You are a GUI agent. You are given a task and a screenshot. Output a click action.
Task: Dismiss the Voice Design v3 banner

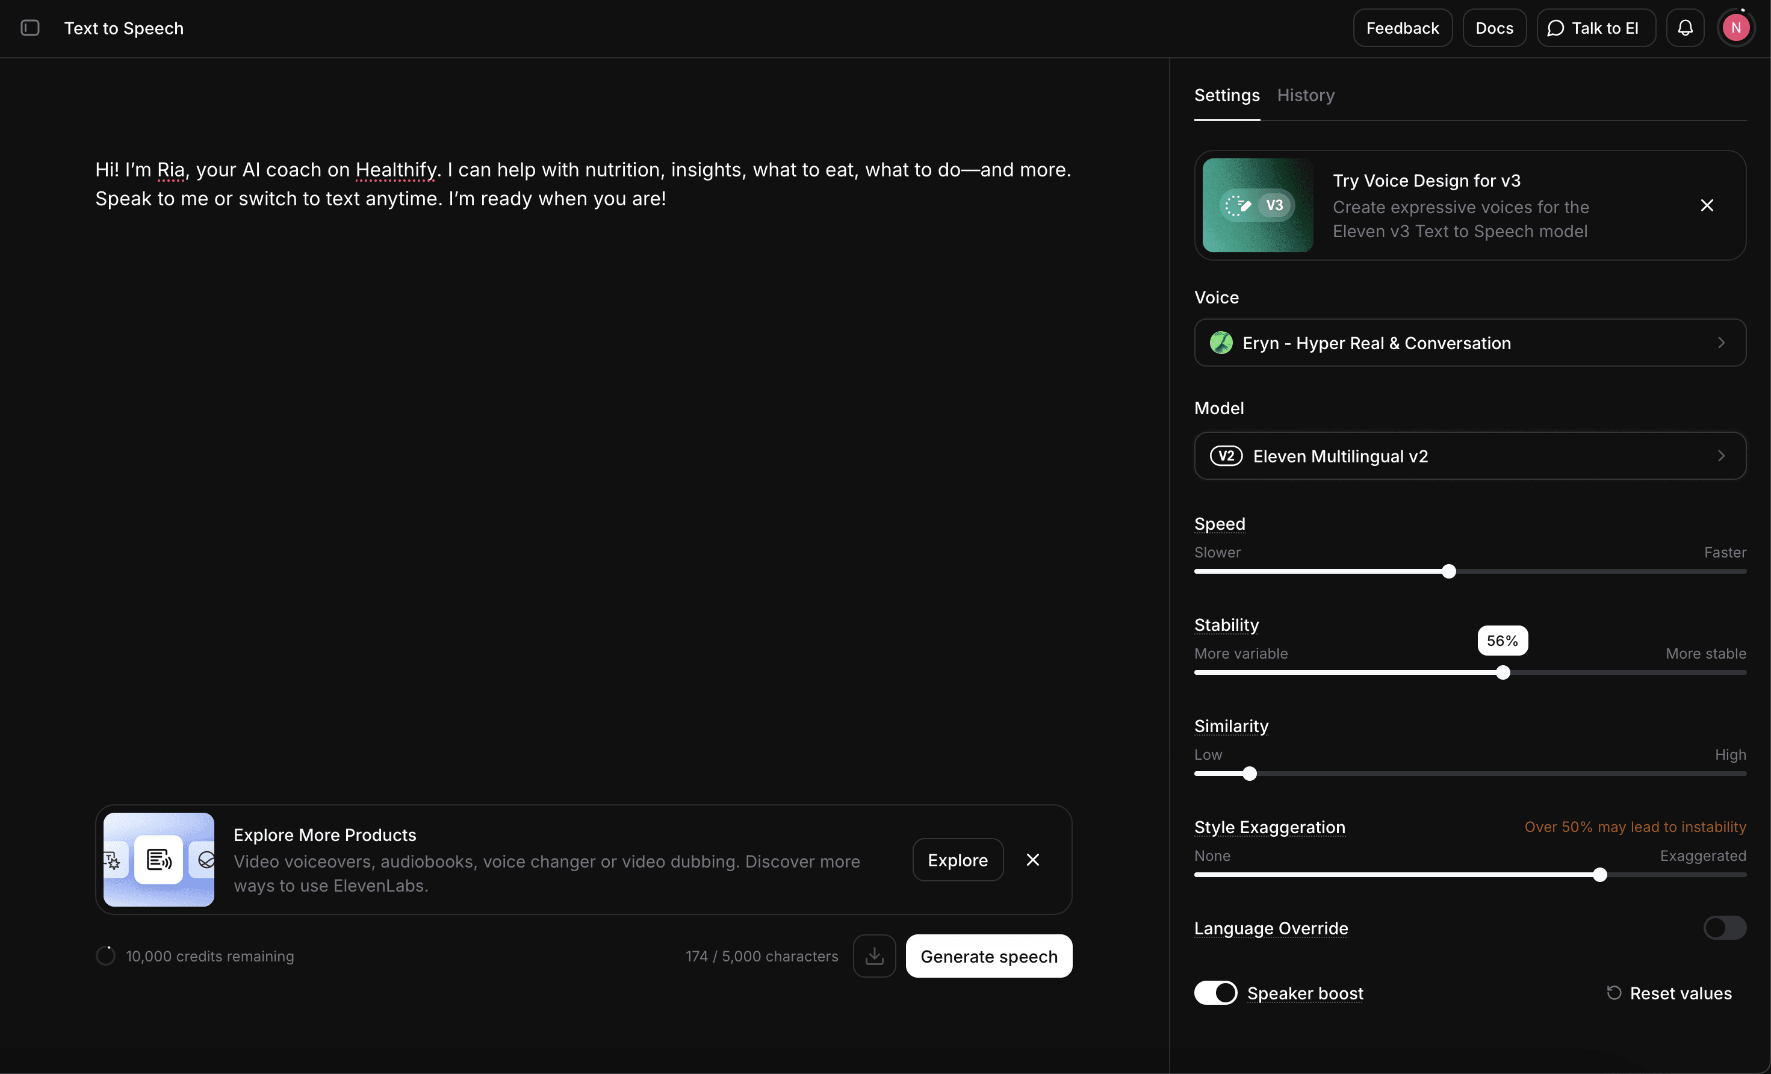point(1707,206)
